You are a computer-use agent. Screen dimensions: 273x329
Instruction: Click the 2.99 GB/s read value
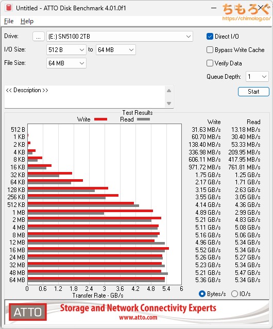pyautogui.click(x=248, y=212)
